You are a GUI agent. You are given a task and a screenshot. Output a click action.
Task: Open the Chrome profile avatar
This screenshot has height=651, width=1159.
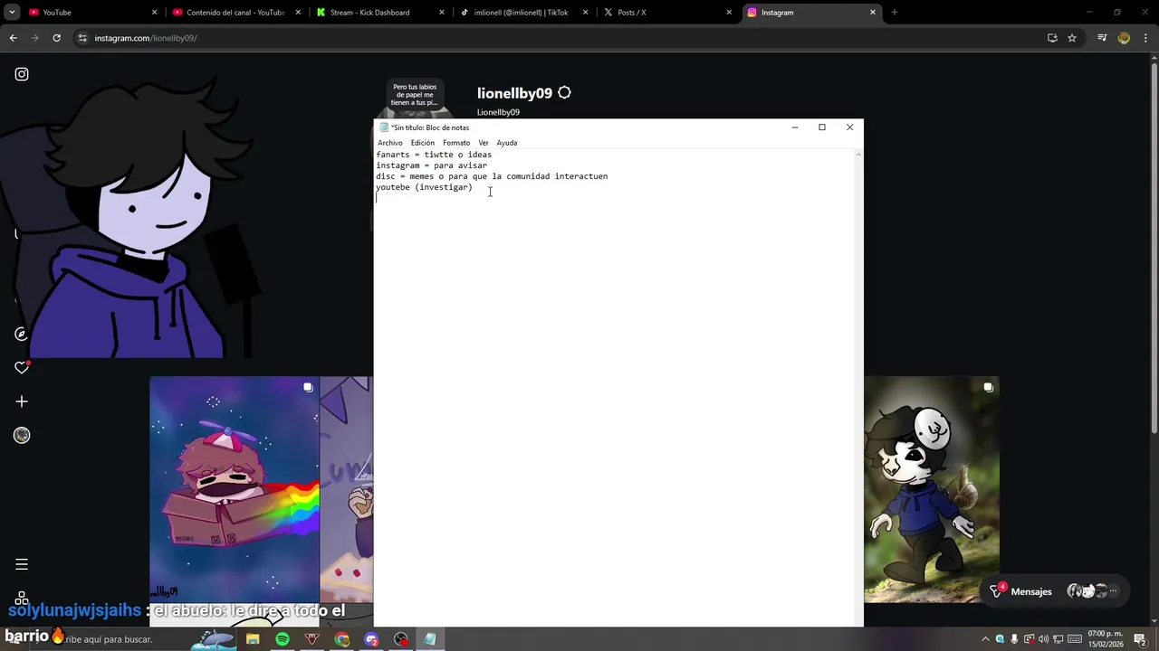(1124, 38)
